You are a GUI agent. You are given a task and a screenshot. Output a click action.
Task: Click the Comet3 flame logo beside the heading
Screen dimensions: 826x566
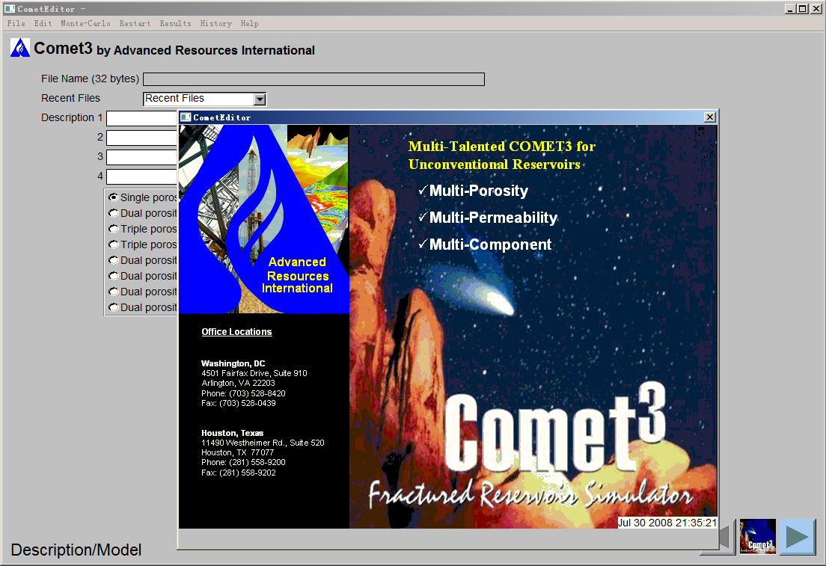coord(20,48)
